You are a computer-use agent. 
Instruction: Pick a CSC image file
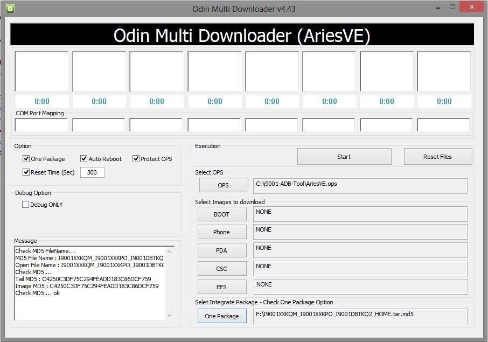[222, 269]
